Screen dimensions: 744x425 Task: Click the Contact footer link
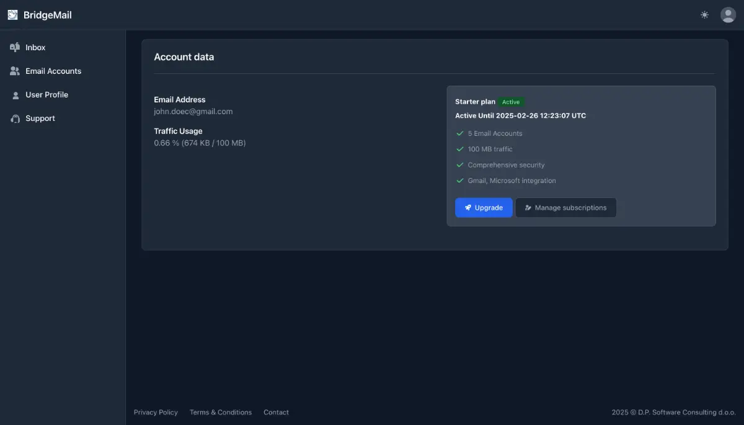coord(276,413)
